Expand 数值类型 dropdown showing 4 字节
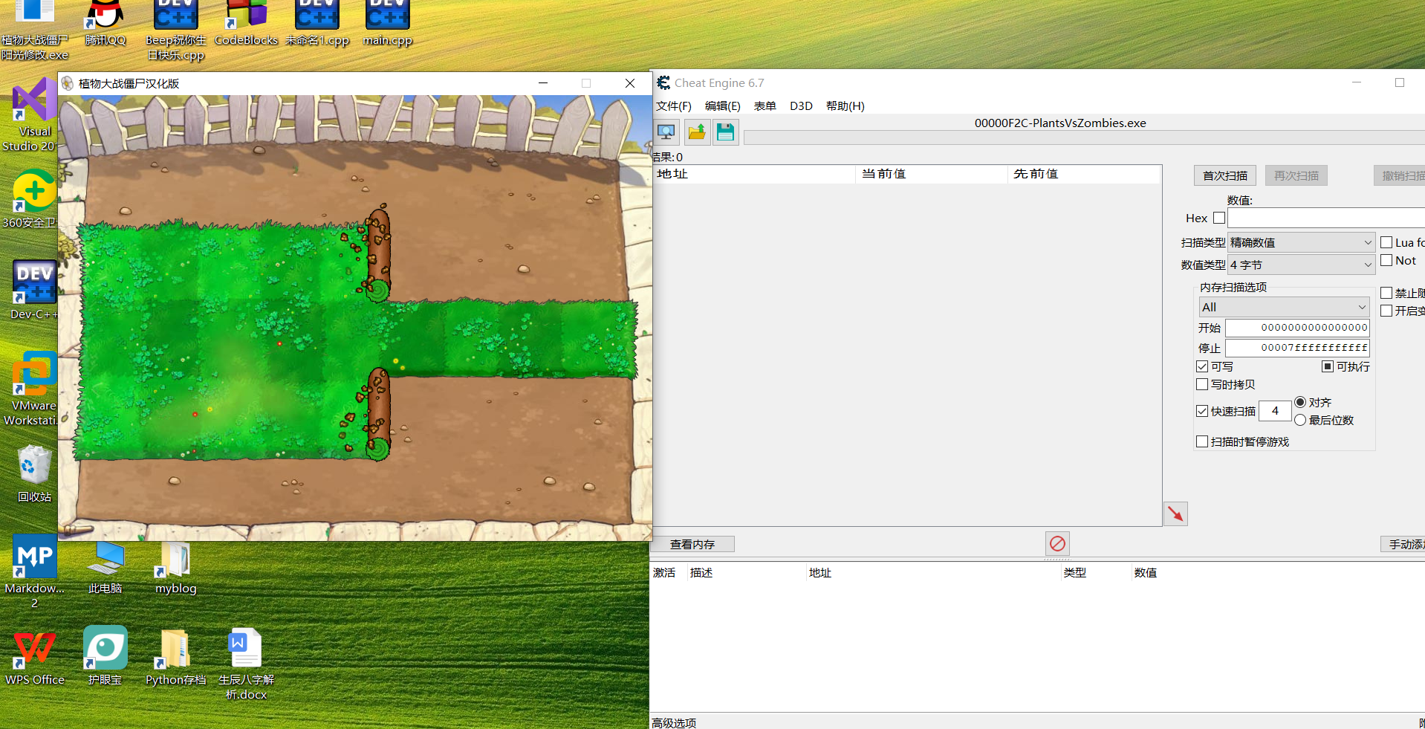 coord(1302,265)
